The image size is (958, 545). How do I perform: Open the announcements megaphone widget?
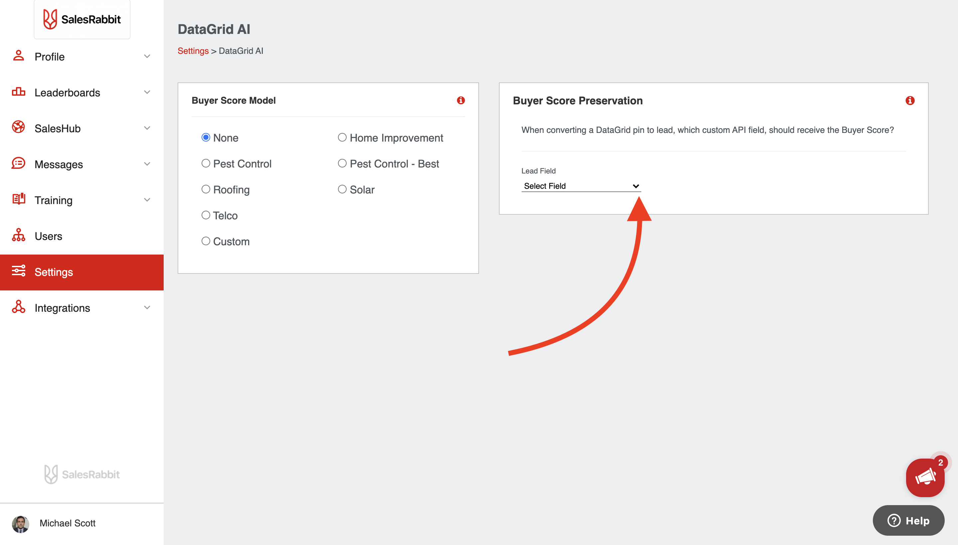(925, 478)
